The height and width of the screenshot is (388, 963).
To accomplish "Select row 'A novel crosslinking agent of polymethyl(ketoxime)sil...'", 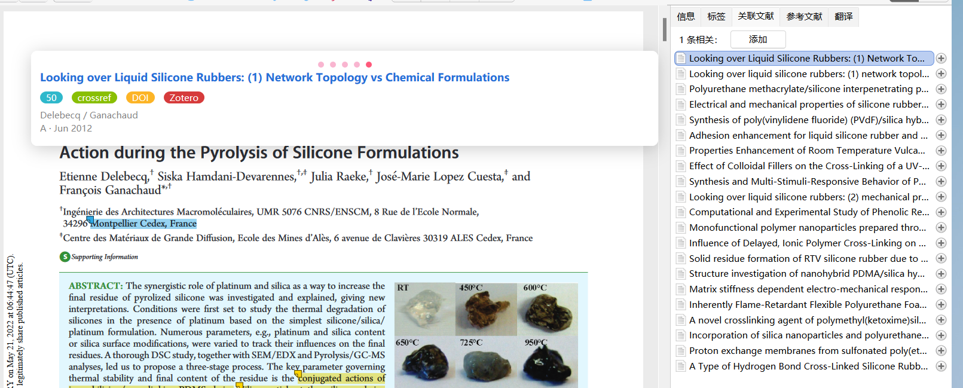I will coord(804,320).
